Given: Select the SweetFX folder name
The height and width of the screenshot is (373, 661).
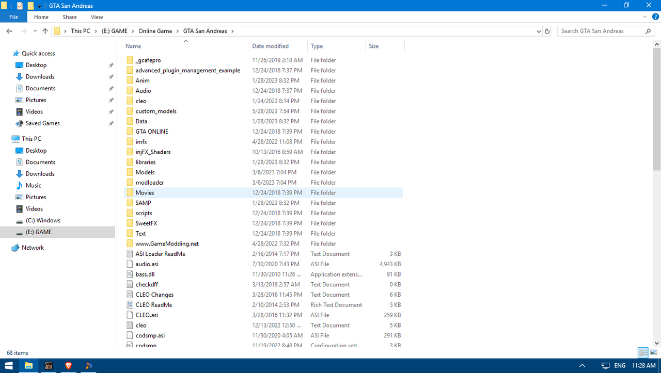Looking at the screenshot, I should click(x=146, y=223).
